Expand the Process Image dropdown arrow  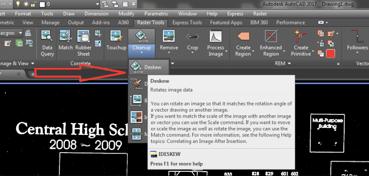click(x=226, y=51)
